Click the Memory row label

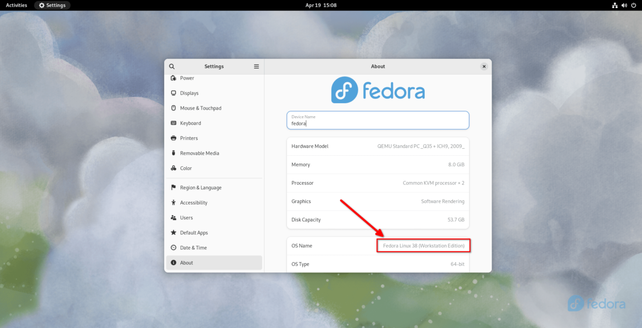point(301,165)
